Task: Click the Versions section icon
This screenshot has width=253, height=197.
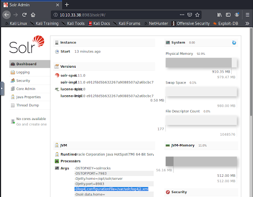Action: 57,66
